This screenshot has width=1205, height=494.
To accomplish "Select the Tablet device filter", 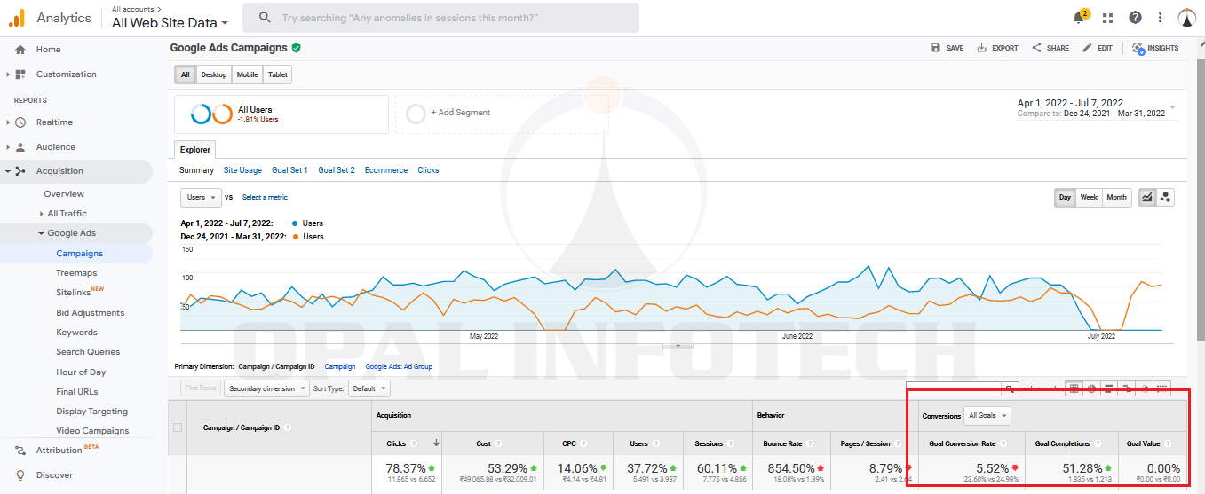I will [x=278, y=74].
